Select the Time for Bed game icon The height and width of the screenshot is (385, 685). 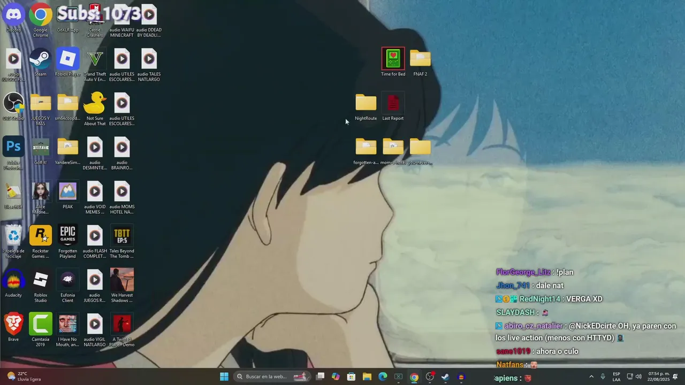coord(393,63)
